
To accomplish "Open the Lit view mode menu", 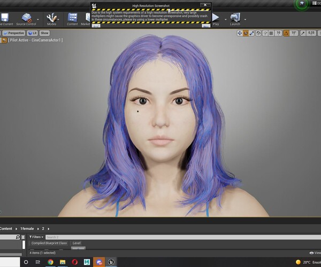I will (x=32, y=33).
